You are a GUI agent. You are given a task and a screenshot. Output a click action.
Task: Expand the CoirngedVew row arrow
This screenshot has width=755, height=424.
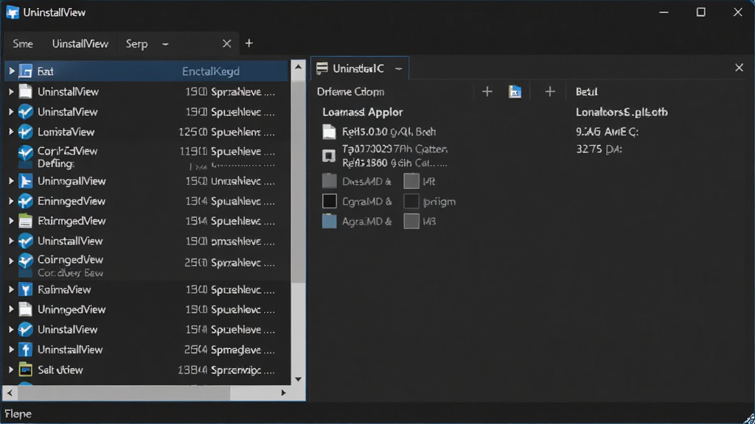[x=12, y=261]
